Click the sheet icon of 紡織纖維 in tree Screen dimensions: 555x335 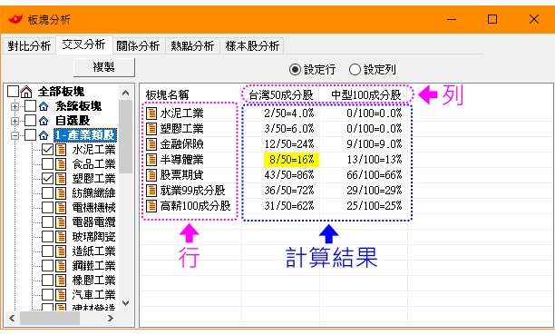(61, 193)
